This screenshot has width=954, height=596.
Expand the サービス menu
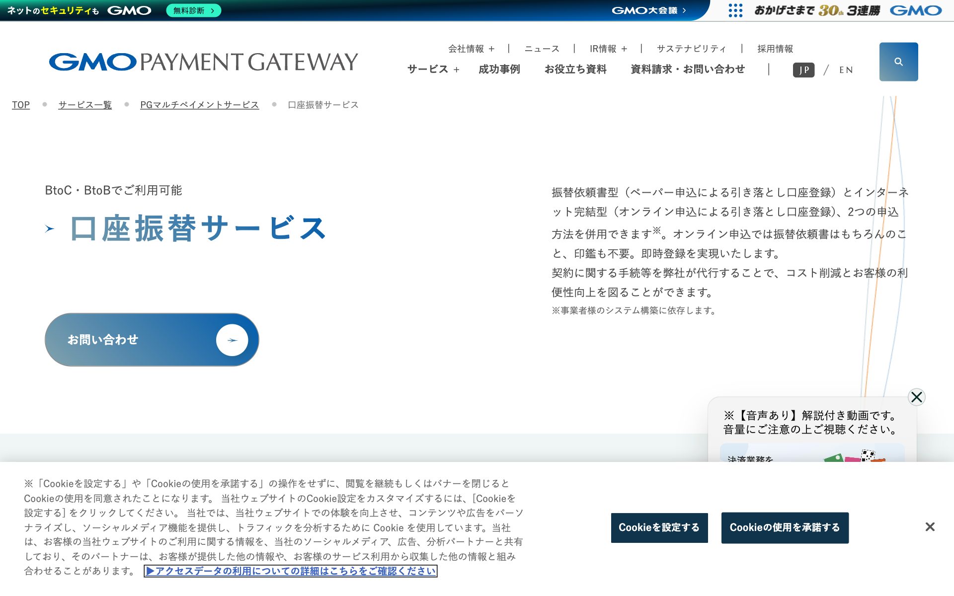433,70
